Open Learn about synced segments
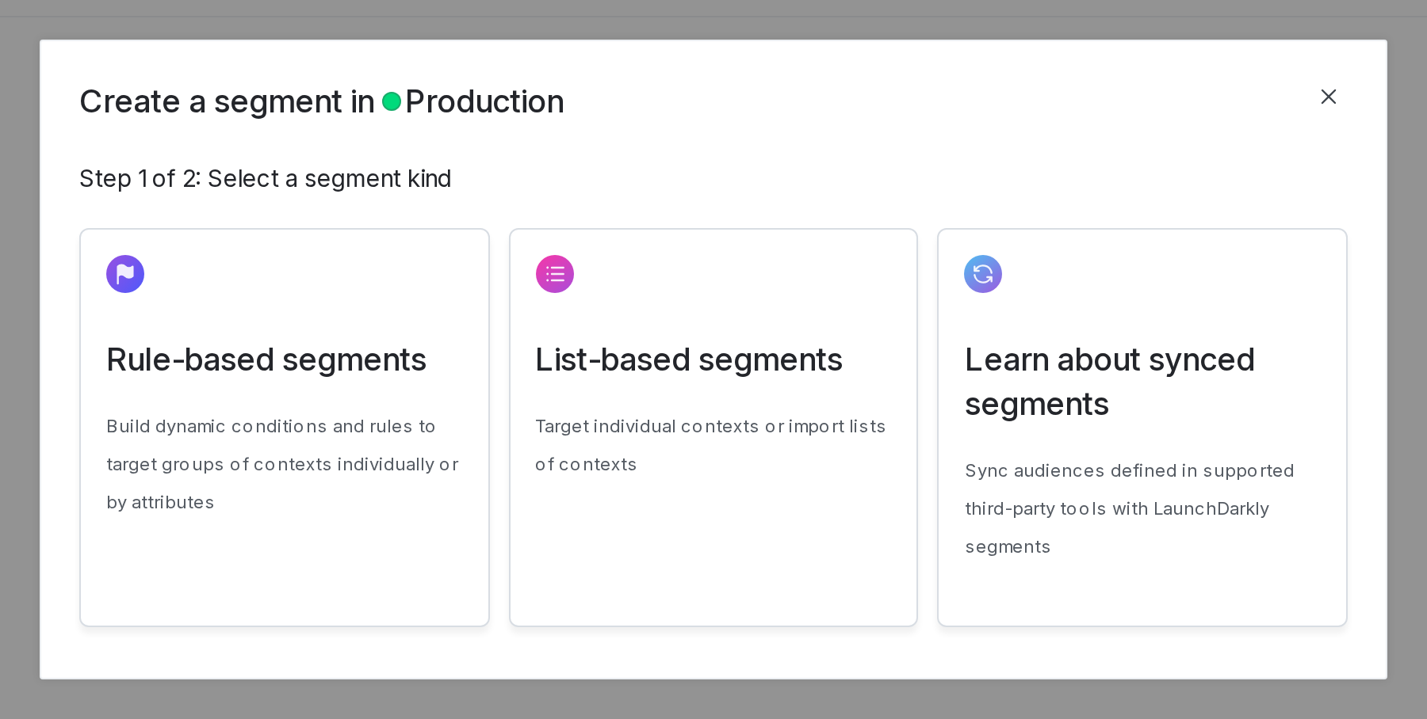This screenshot has width=1427, height=719. 1142,428
